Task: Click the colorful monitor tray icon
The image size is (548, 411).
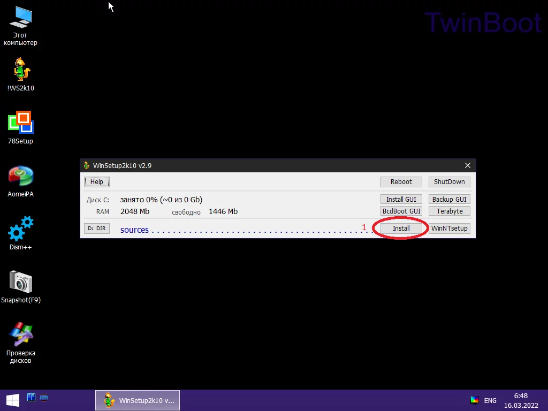Action: coord(475,400)
